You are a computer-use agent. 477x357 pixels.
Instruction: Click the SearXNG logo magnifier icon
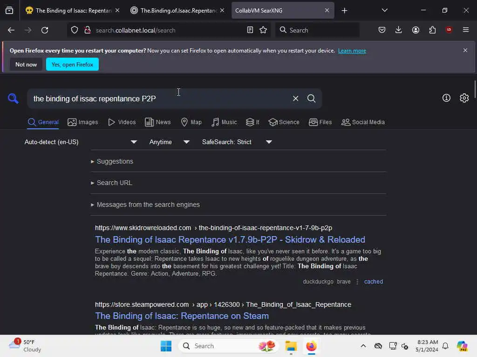pyautogui.click(x=13, y=99)
